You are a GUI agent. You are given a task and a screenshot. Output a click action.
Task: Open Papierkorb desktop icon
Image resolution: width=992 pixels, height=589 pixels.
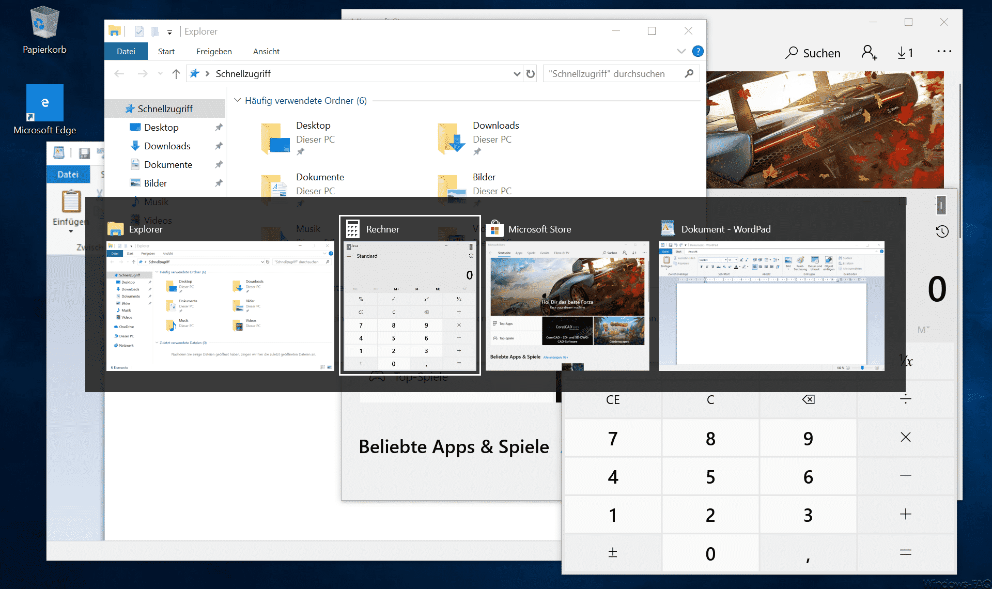coord(44,31)
